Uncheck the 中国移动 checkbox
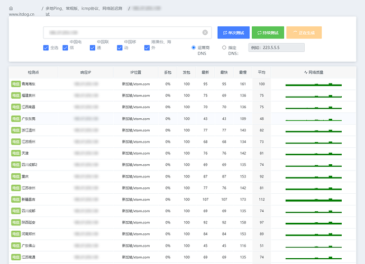365x264 pixels. 120,48
